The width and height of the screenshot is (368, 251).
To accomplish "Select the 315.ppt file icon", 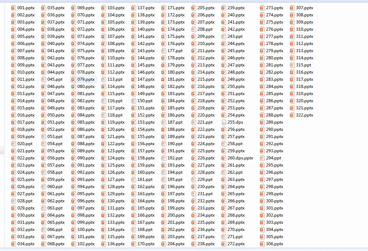I will pos(292,65).
